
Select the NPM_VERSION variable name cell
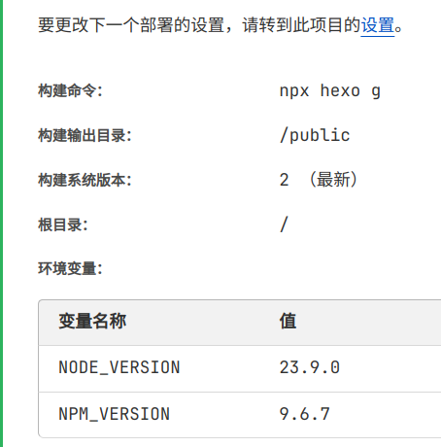tap(114, 414)
